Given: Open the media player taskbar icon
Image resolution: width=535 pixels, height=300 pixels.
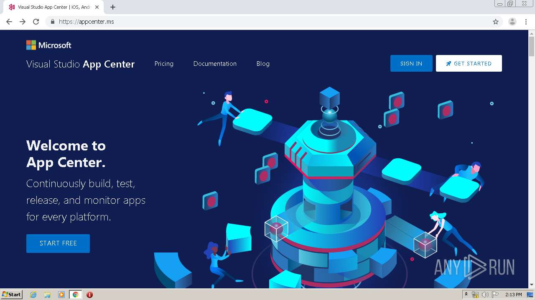Looking at the screenshot, I should click(61, 295).
